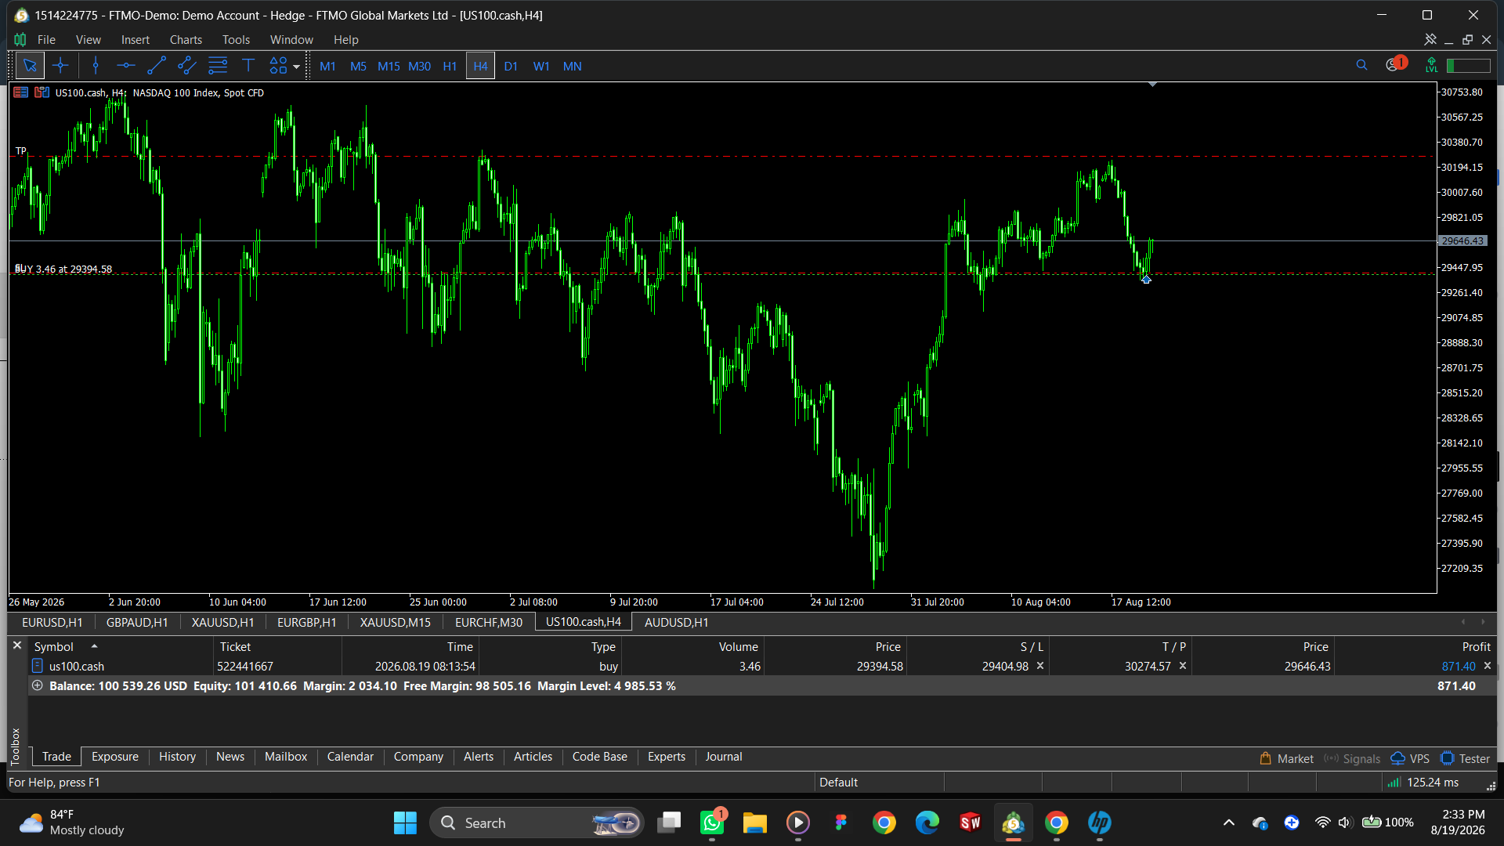
Task: Switch chart to M1 timeframe
Action: [x=327, y=66]
